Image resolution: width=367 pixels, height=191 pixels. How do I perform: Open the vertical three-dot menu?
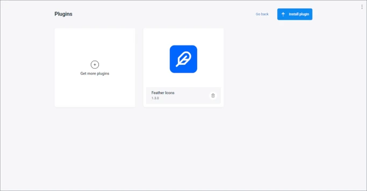pos(362,7)
